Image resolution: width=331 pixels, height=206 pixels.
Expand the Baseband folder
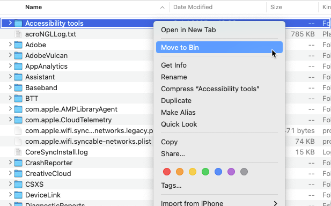pyautogui.click(x=10, y=87)
